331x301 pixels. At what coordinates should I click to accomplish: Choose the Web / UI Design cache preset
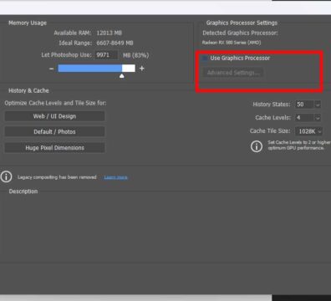[x=54, y=116]
